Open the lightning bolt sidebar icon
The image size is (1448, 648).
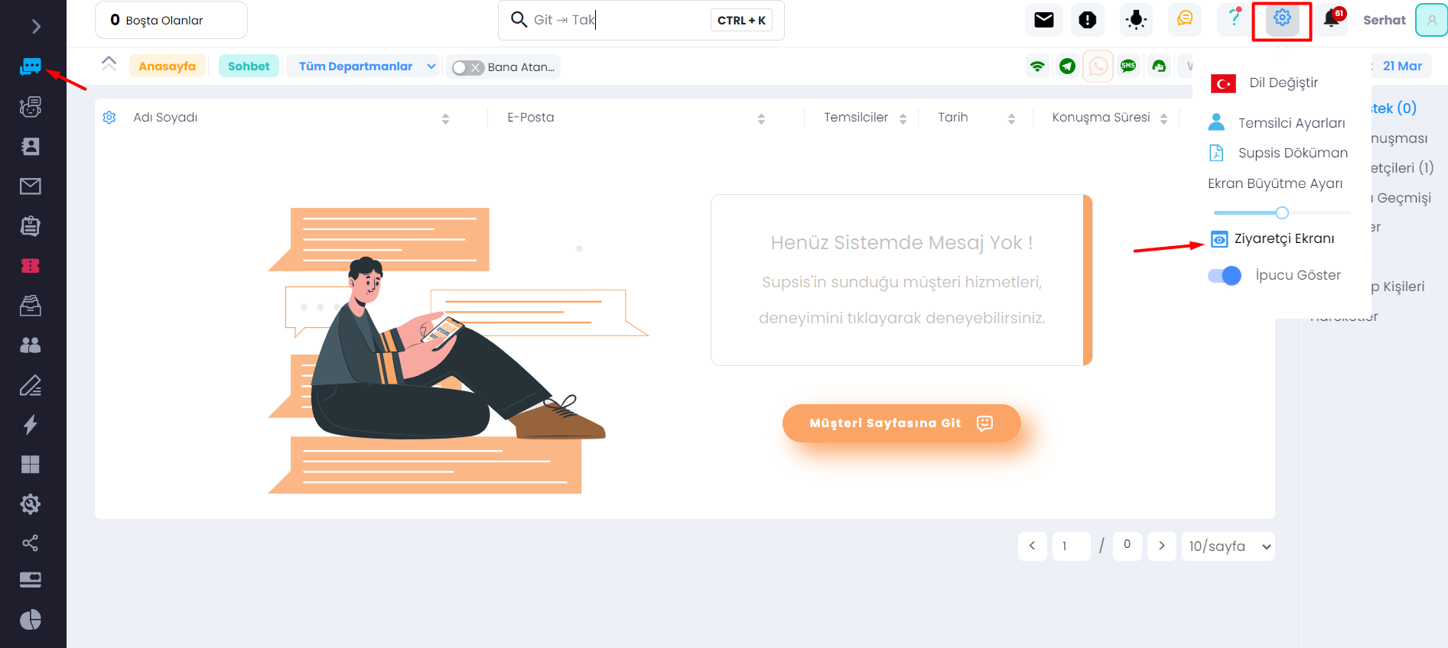pyautogui.click(x=31, y=424)
